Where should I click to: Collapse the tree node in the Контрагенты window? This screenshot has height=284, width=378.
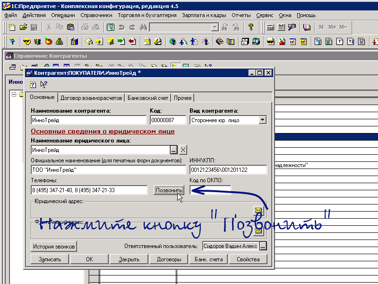pos(14,94)
